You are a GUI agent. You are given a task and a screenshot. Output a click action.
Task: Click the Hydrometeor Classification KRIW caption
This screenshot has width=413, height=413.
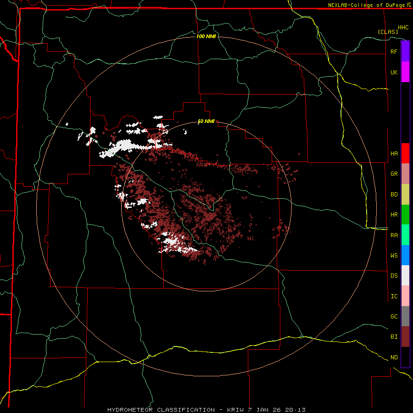206,410
